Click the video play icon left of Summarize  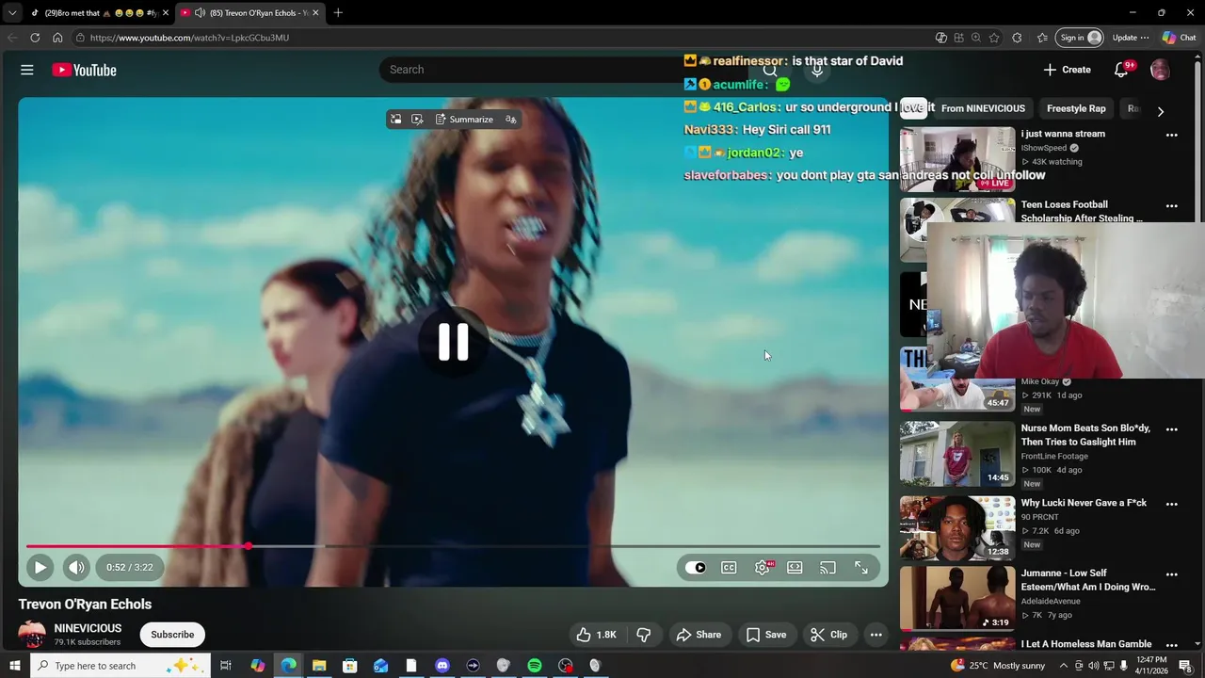click(x=417, y=120)
